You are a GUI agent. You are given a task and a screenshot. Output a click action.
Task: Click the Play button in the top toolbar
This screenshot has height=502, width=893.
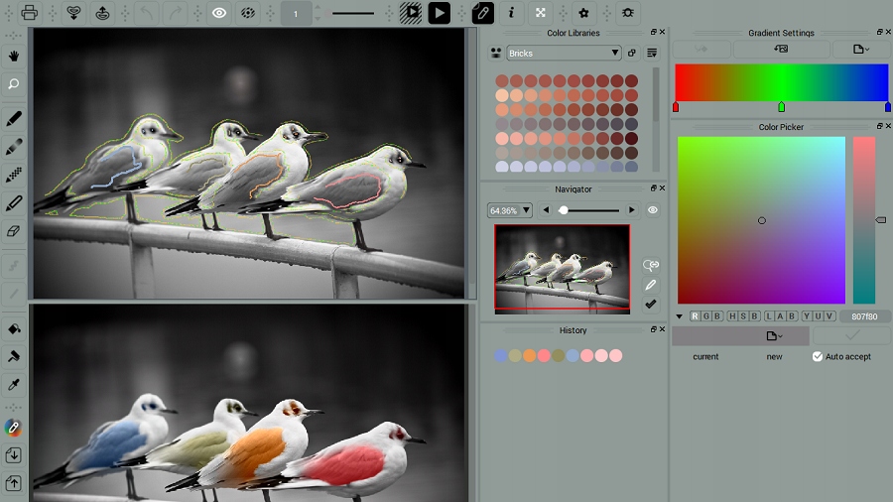439,13
